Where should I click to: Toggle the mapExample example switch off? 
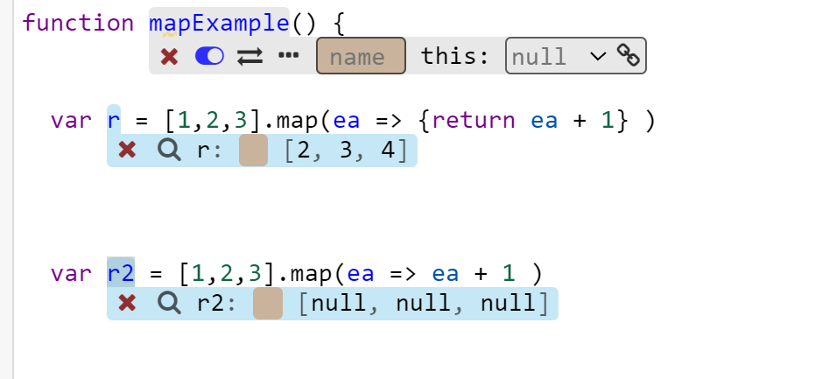point(210,56)
